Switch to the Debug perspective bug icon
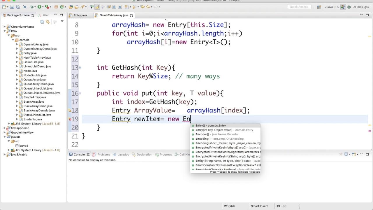The height and width of the screenshot is (210, 373). [x=349, y=7]
